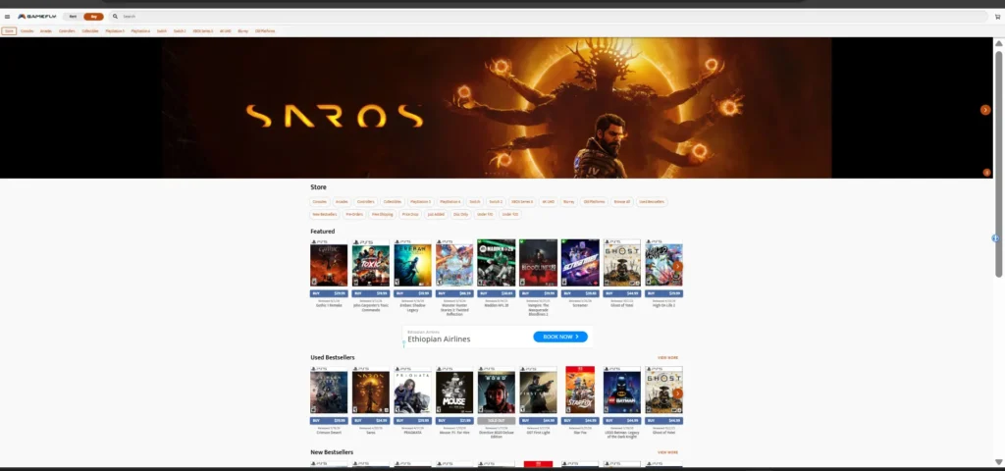Advance the hero banner with right arrow
The width and height of the screenshot is (1005, 471).
[x=985, y=110]
